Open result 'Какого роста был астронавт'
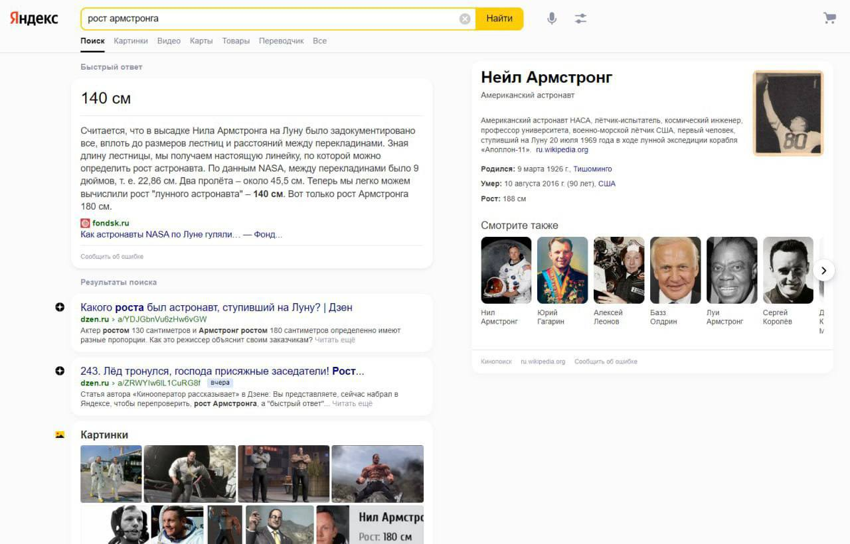850x544 pixels. tap(216, 307)
